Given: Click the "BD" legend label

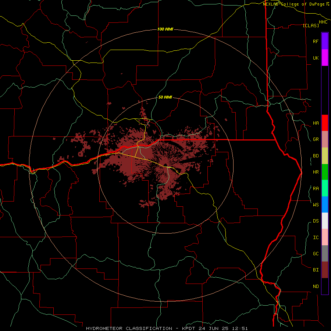Looking at the screenshot, I should click(x=316, y=156).
